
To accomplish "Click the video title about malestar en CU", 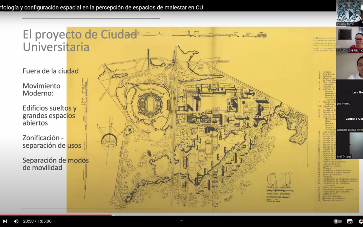I will (102, 7).
